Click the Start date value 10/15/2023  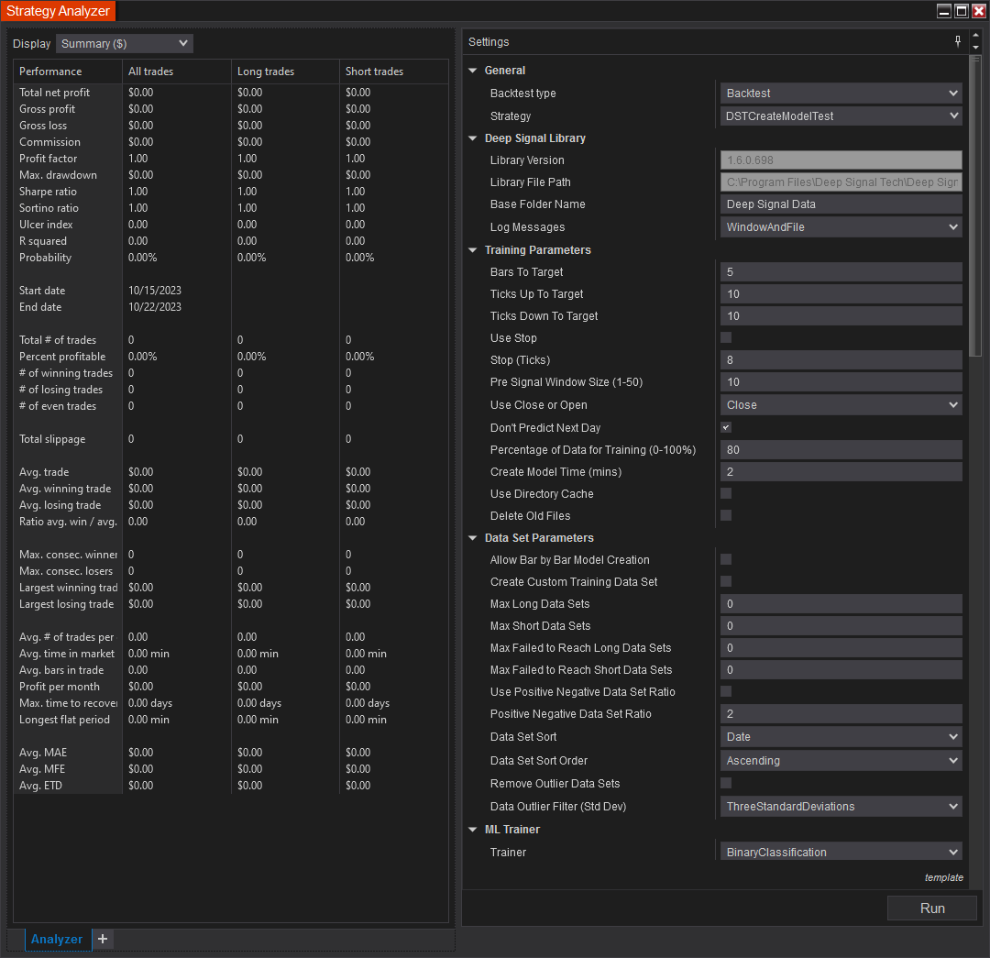pos(155,291)
